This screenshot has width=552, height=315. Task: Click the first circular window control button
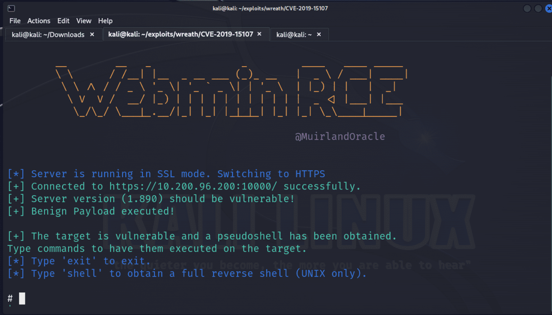click(x=527, y=8)
